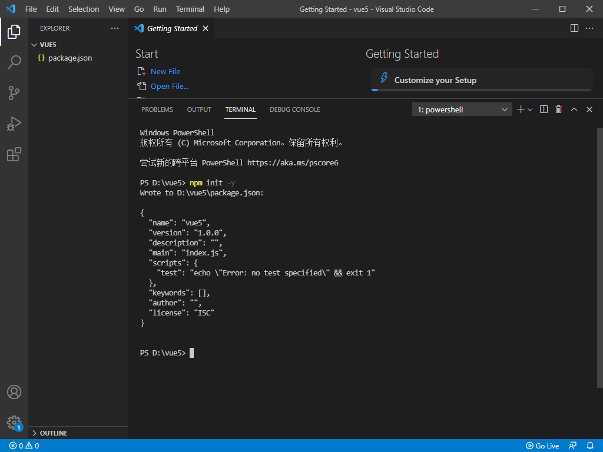Open the Search view in activity bar
Screen dimensions: 603x452
pos(14,62)
